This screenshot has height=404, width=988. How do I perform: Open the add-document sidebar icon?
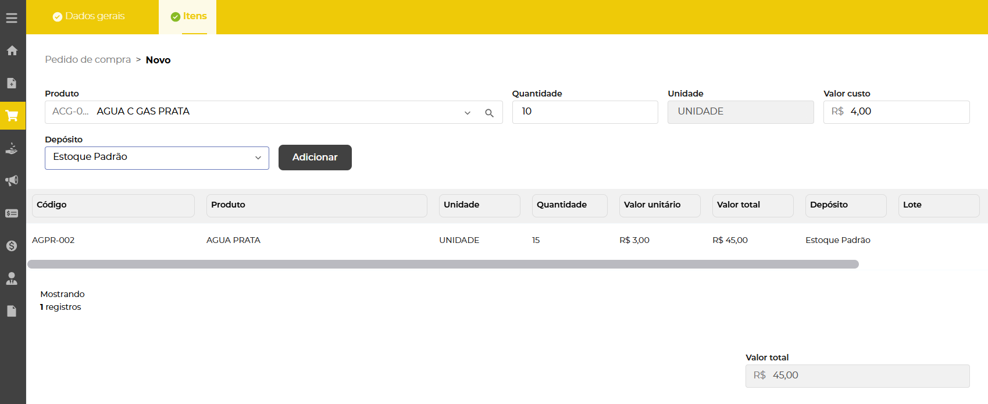(x=12, y=83)
